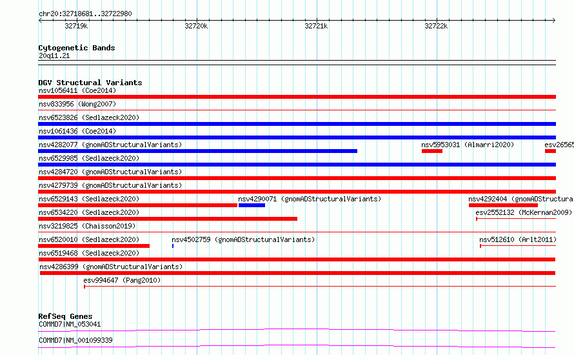Click the red bar under nsv4286399

pyautogui.click(x=297, y=273)
